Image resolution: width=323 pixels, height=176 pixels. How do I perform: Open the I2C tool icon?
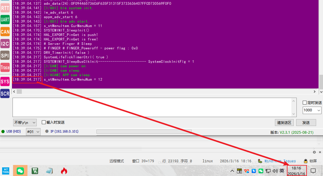[5, 44]
